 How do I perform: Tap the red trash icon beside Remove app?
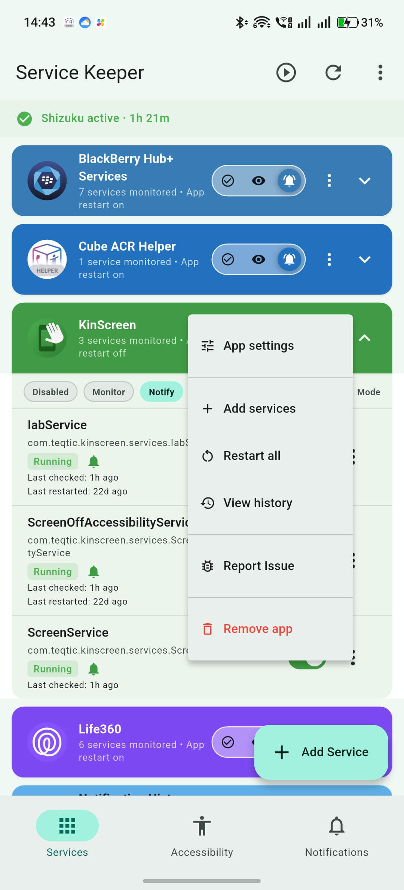tap(208, 629)
